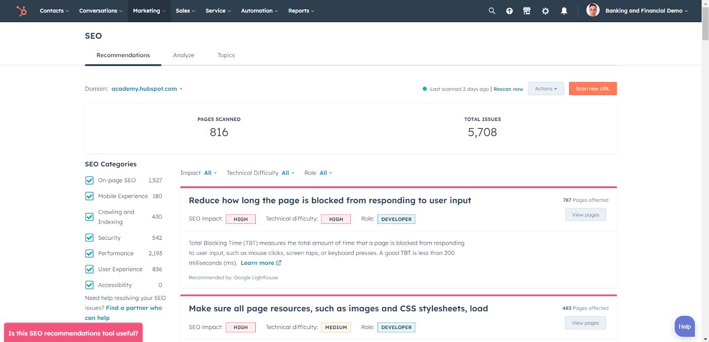Viewport: 709px width, 342px height.
Task: Click the user avatar picture
Action: pyautogui.click(x=593, y=10)
